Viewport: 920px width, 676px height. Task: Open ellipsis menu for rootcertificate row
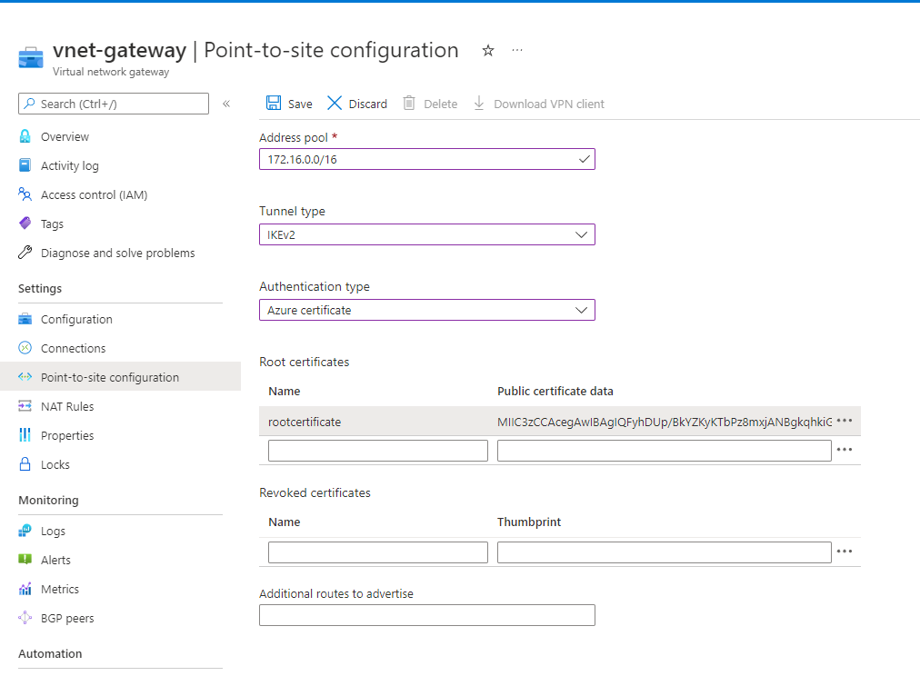pos(845,421)
